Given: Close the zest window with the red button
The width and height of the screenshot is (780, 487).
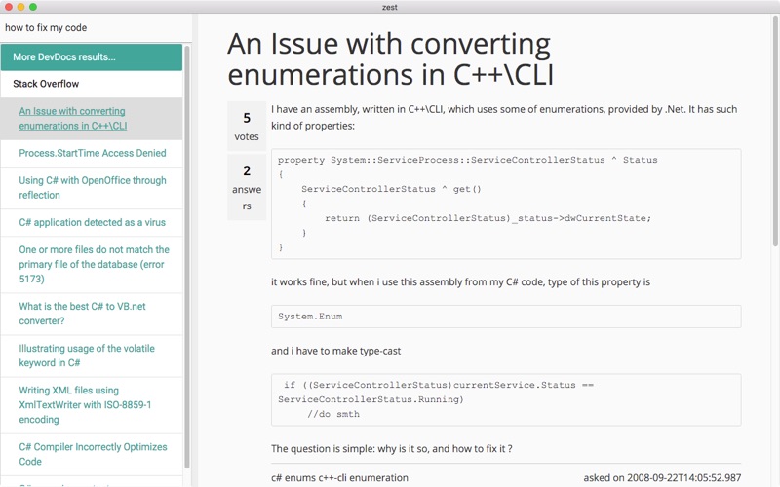Looking at the screenshot, I should pos(9,7).
